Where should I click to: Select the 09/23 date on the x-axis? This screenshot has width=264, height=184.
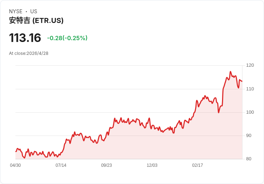point(107,165)
